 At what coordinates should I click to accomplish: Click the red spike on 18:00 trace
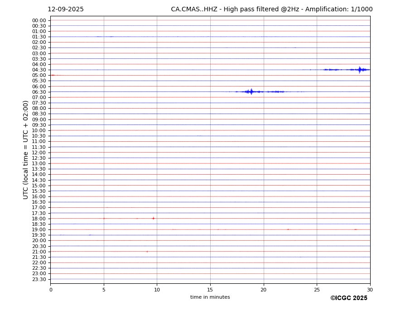[x=153, y=219]
